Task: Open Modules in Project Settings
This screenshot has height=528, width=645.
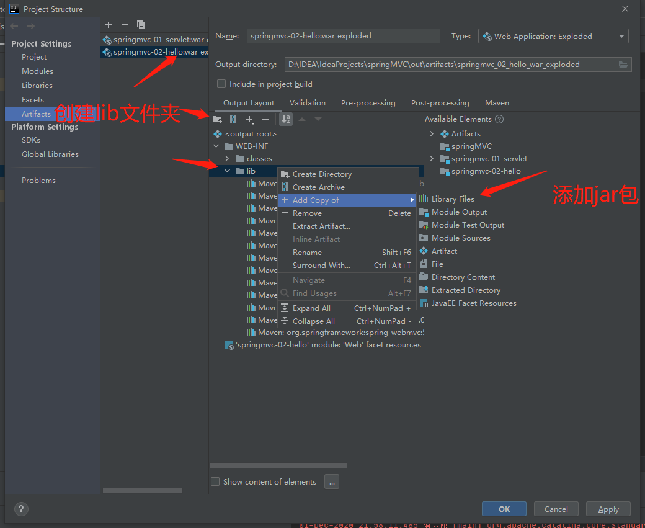Action: pyautogui.click(x=37, y=71)
